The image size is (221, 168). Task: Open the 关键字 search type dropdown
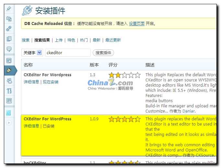tap(32, 53)
